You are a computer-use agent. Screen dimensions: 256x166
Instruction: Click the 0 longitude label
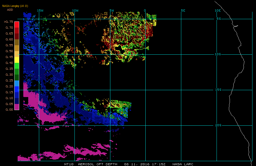coord(145,10)
